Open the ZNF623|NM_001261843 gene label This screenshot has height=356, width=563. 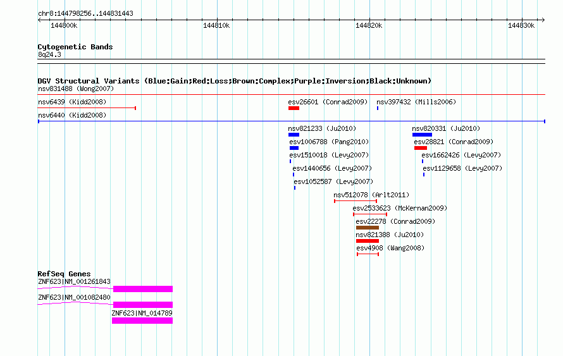coord(74,282)
